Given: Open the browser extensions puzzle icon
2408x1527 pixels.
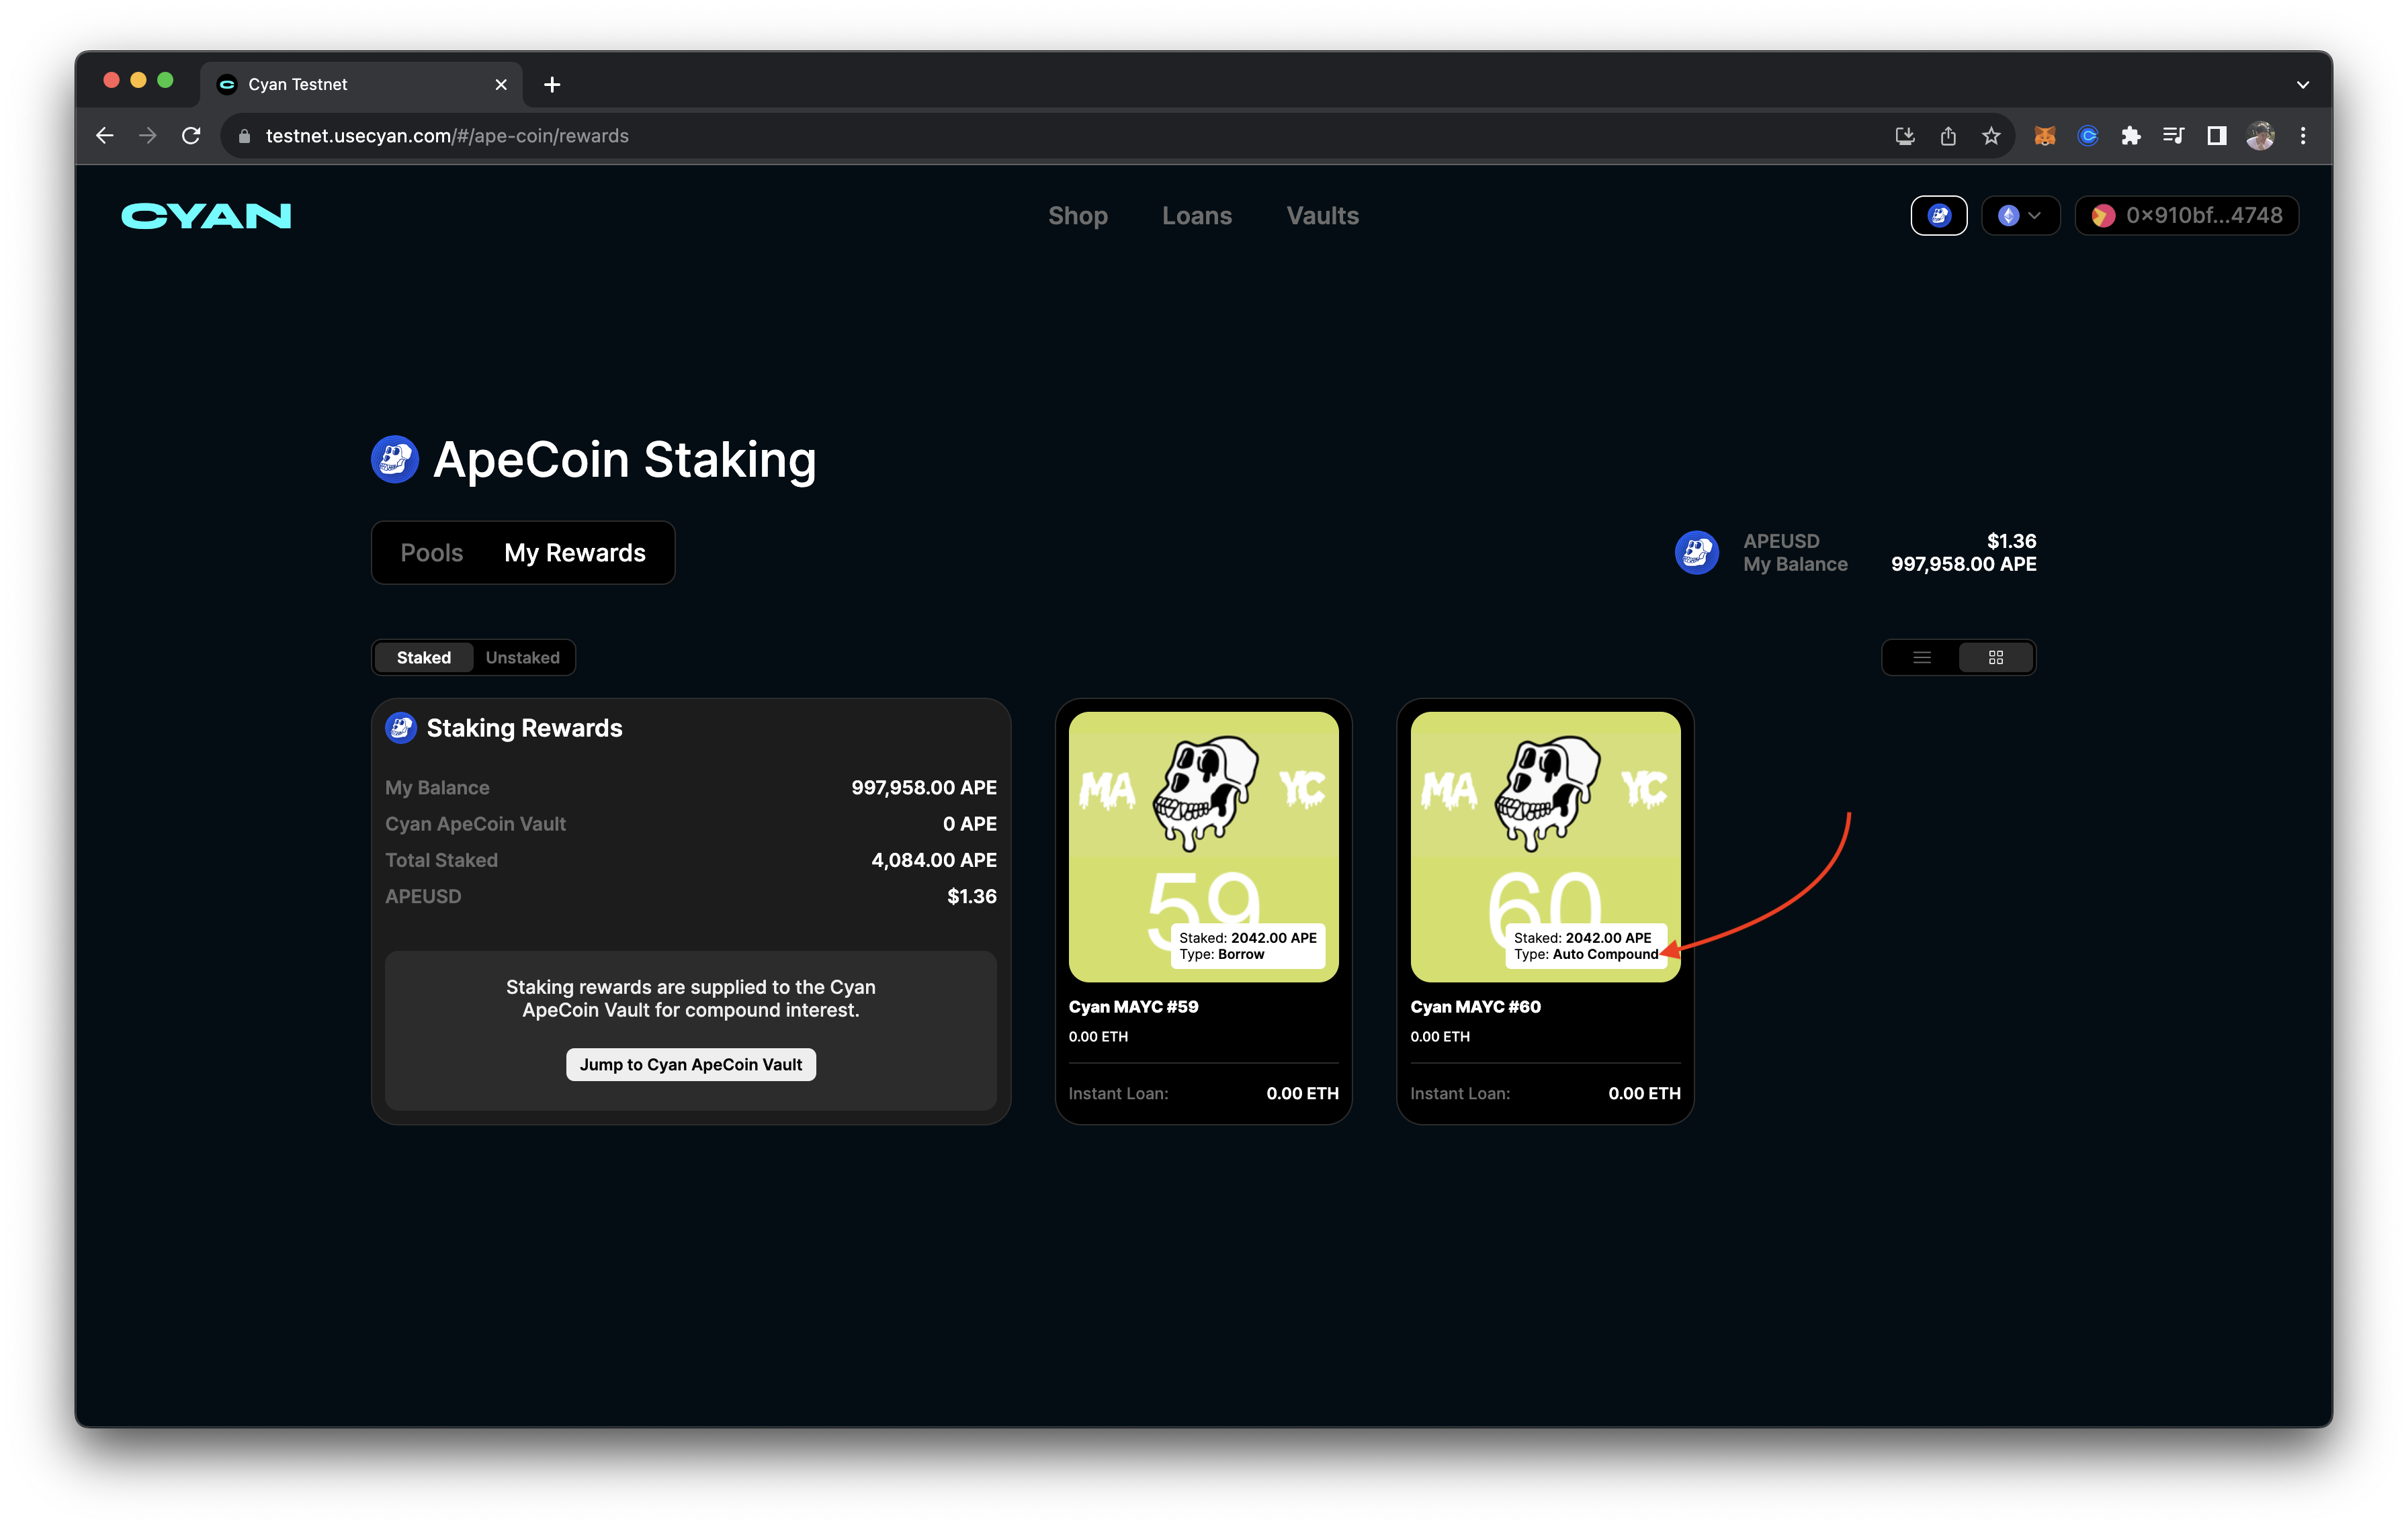Looking at the screenshot, I should click(2130, 136).
